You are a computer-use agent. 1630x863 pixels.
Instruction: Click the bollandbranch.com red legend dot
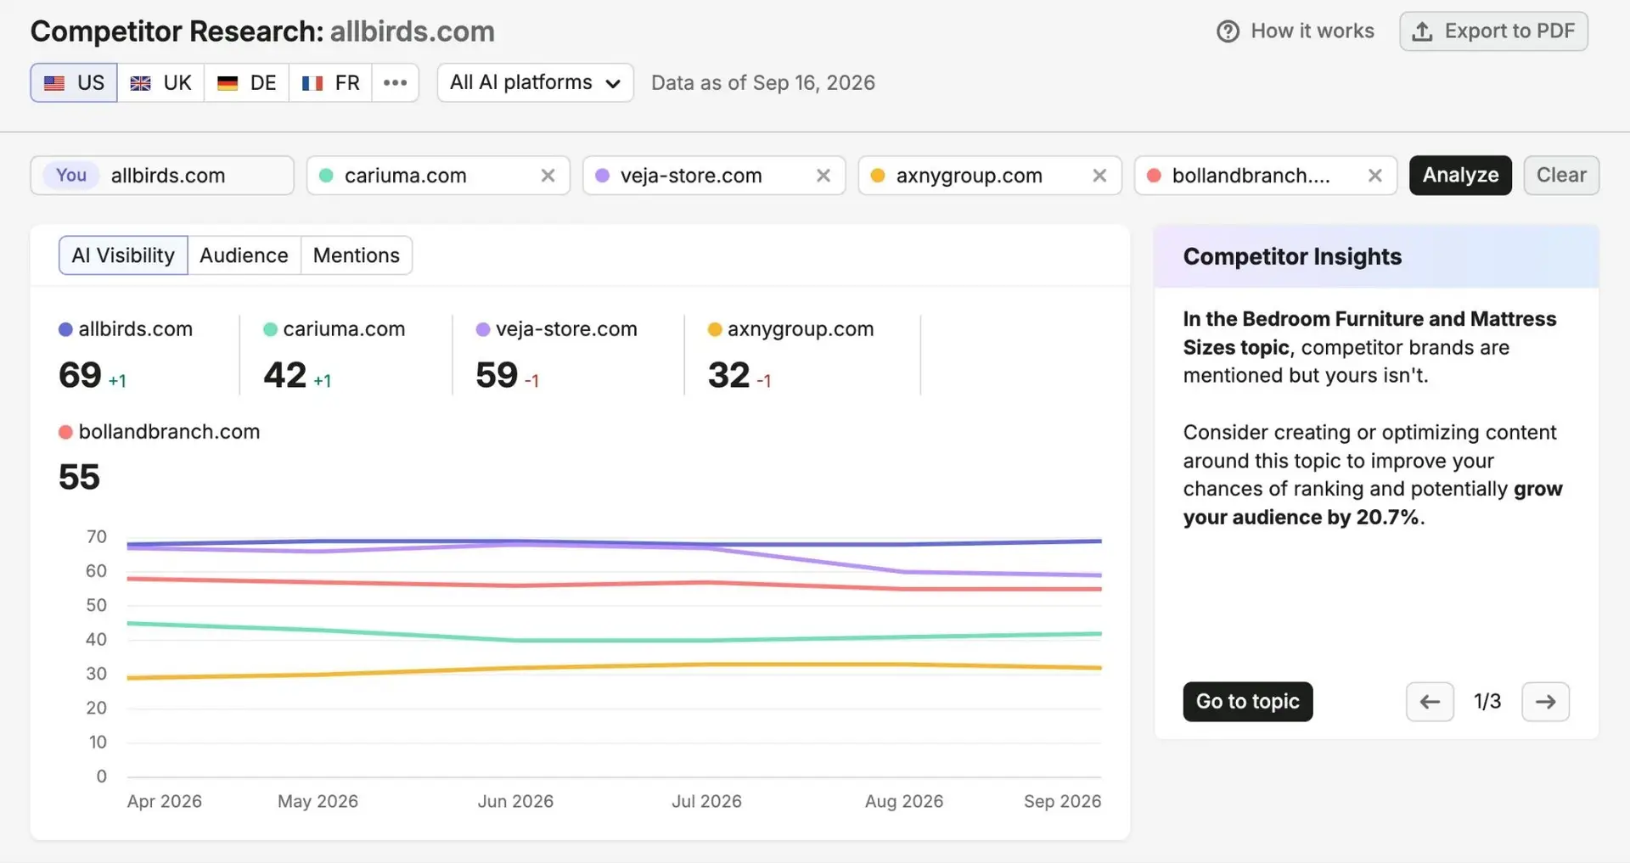pyautogui.click(x=65, y=432)
